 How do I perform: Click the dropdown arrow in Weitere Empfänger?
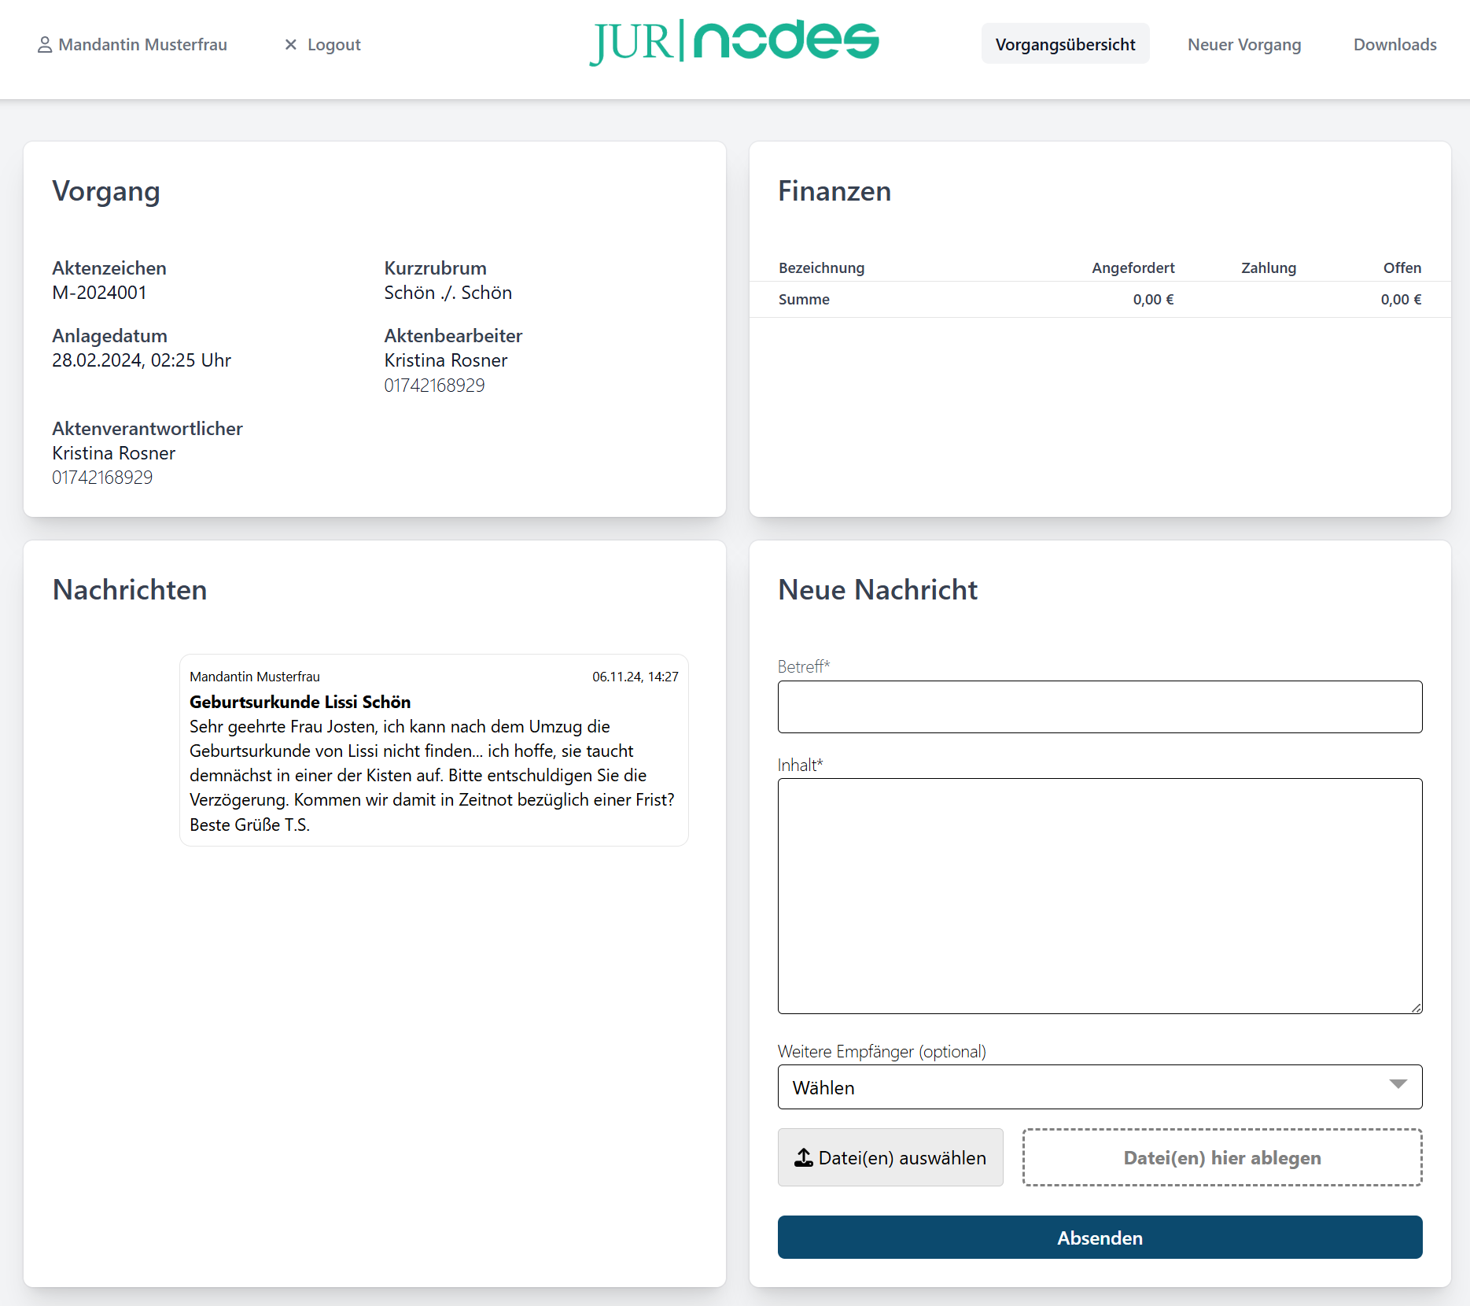point(1398,1085)
